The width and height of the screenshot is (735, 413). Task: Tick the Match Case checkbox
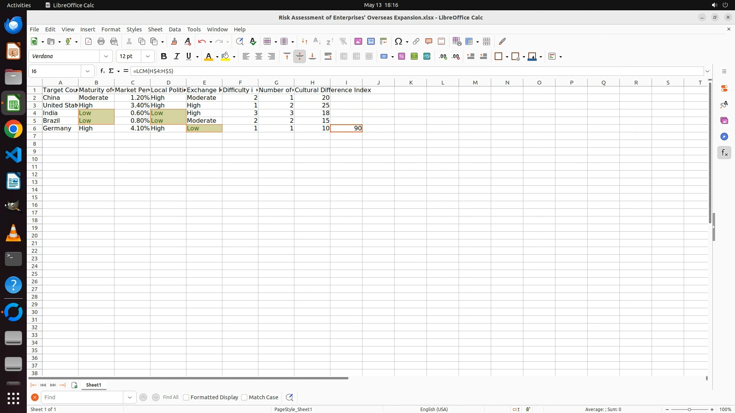245,397
